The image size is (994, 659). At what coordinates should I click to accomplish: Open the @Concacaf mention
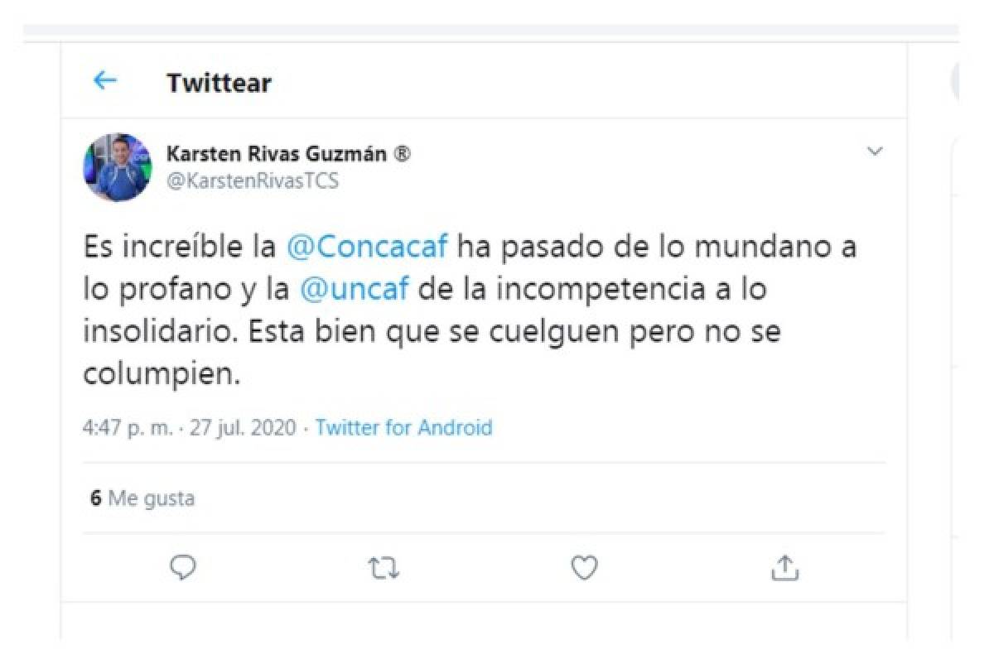pos(367,248)
